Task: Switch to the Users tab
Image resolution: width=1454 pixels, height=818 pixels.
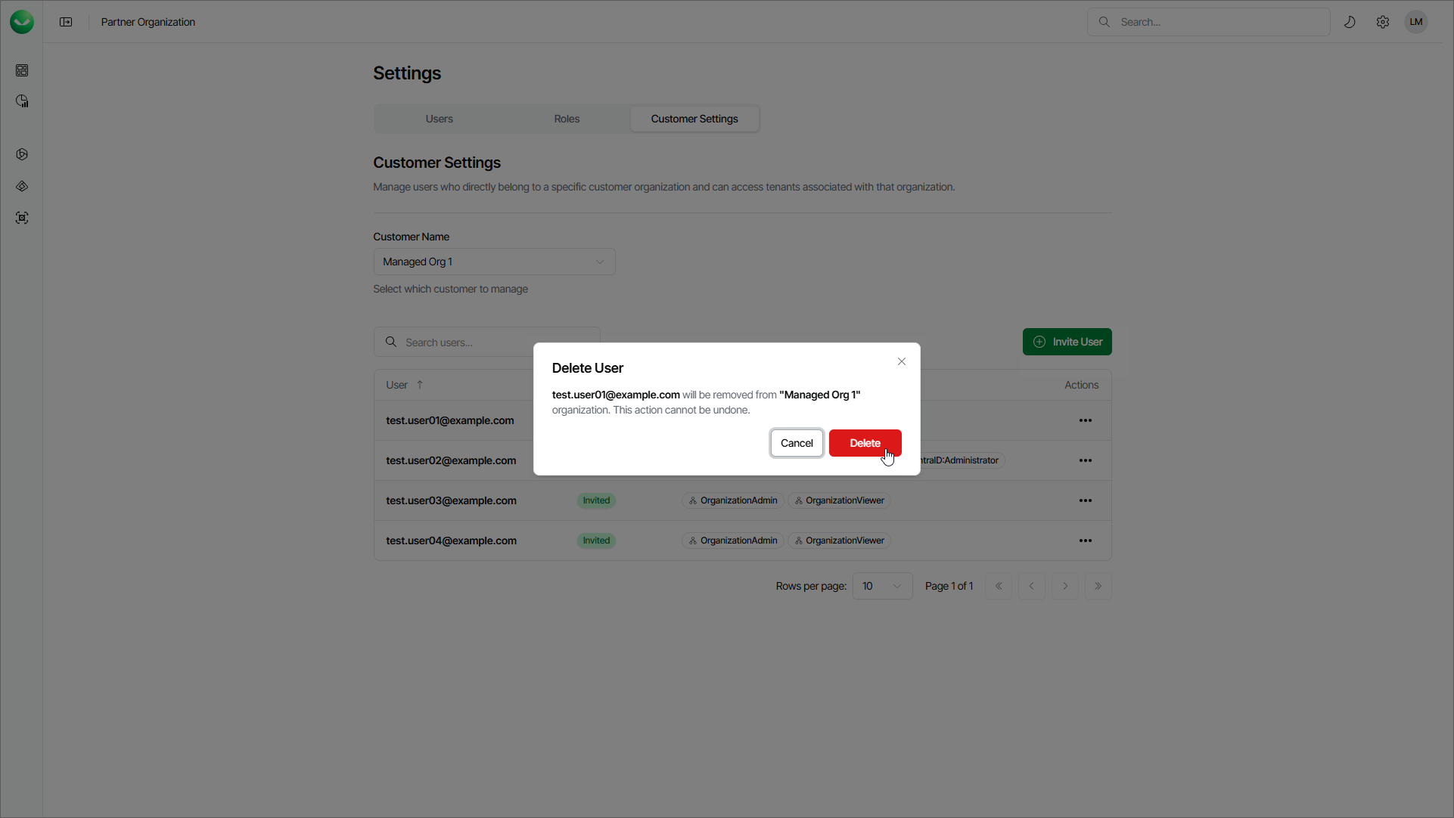Action: pos(439,119)
